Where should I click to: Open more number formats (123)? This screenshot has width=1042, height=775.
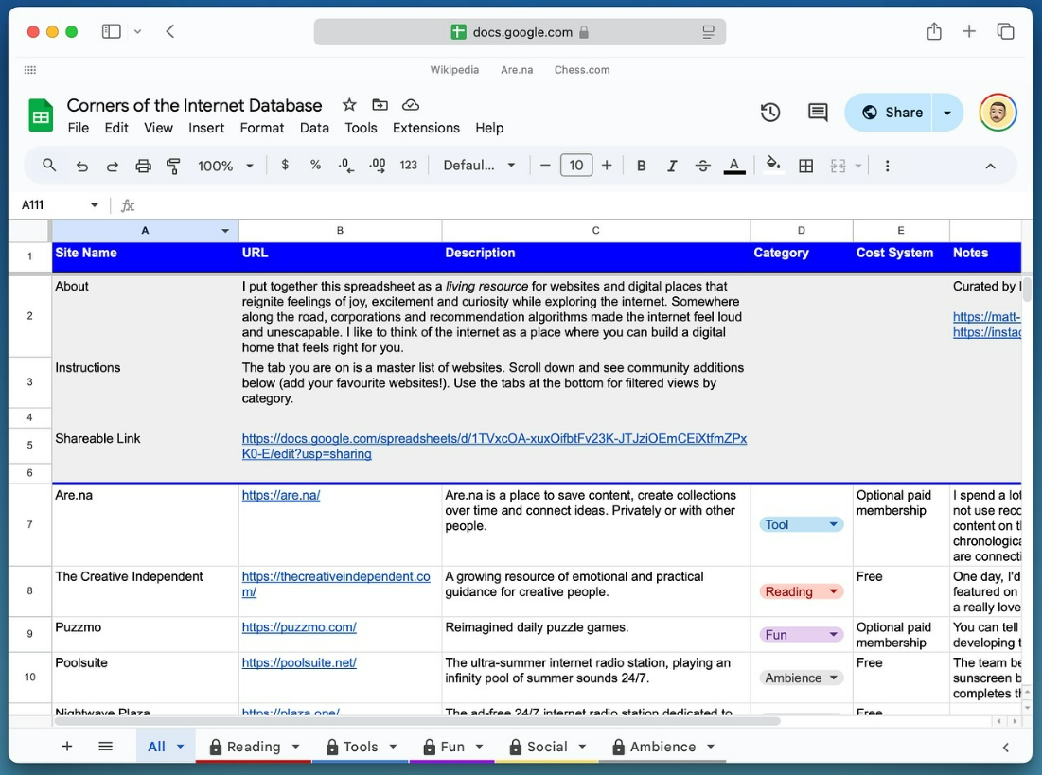pos(408,165)
